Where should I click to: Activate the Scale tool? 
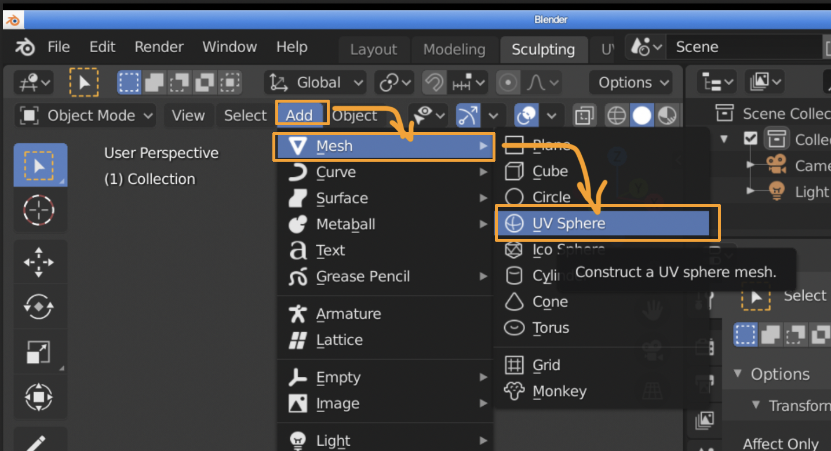[x=39, y=352]
